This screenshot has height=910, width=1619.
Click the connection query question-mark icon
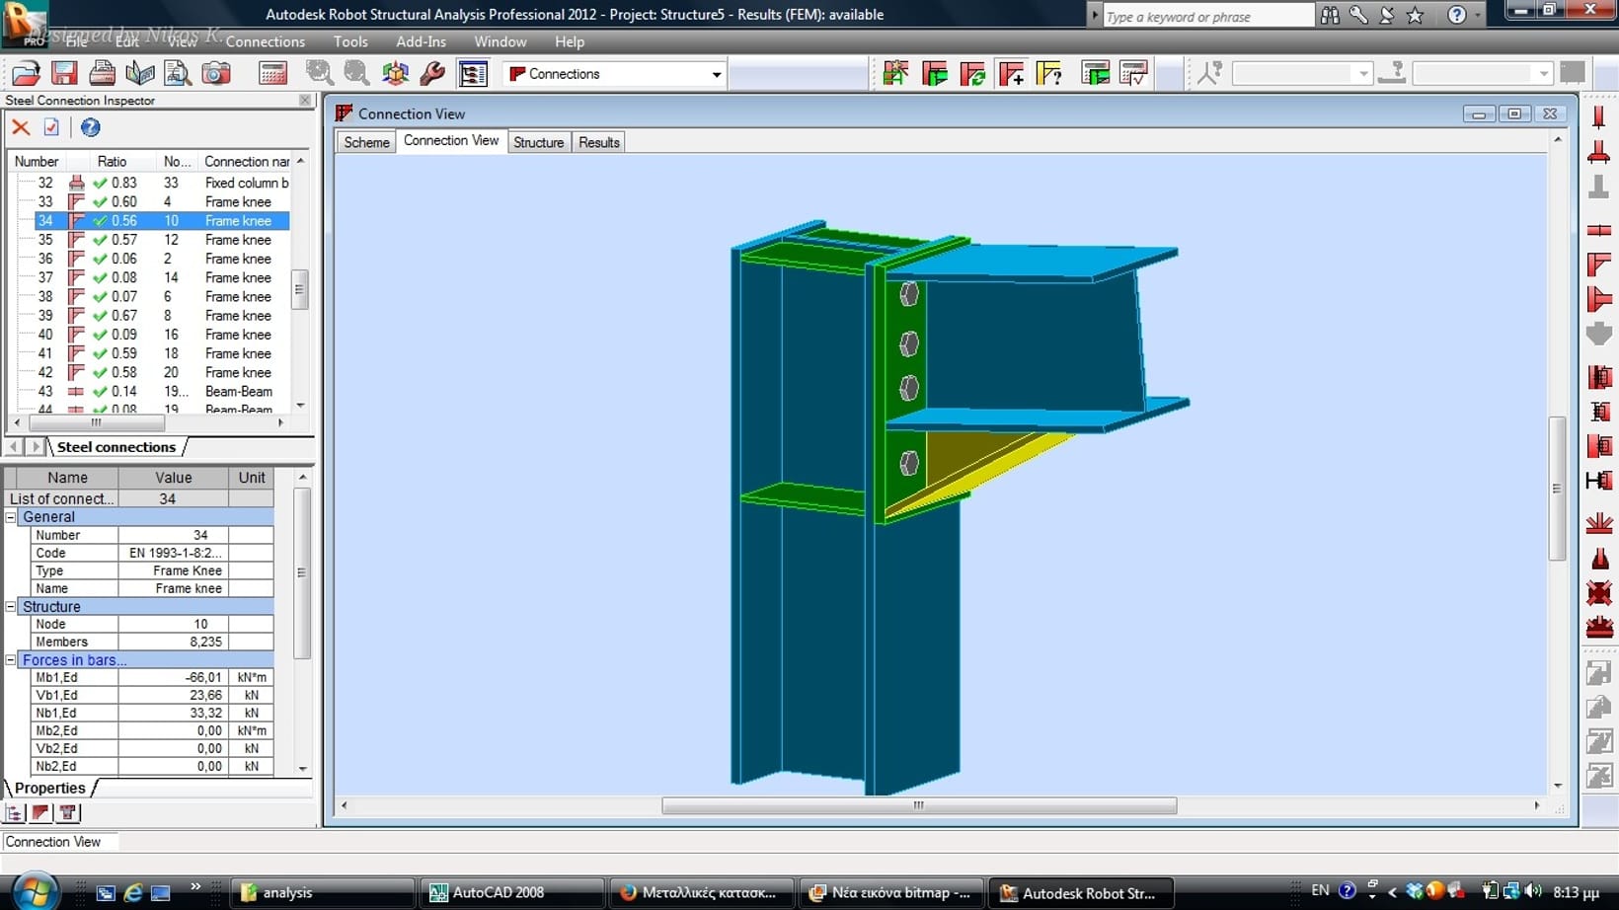(x=1049, y=74)
